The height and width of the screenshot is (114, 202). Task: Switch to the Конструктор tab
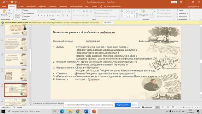pyautogui.click(x=31, y=6)
